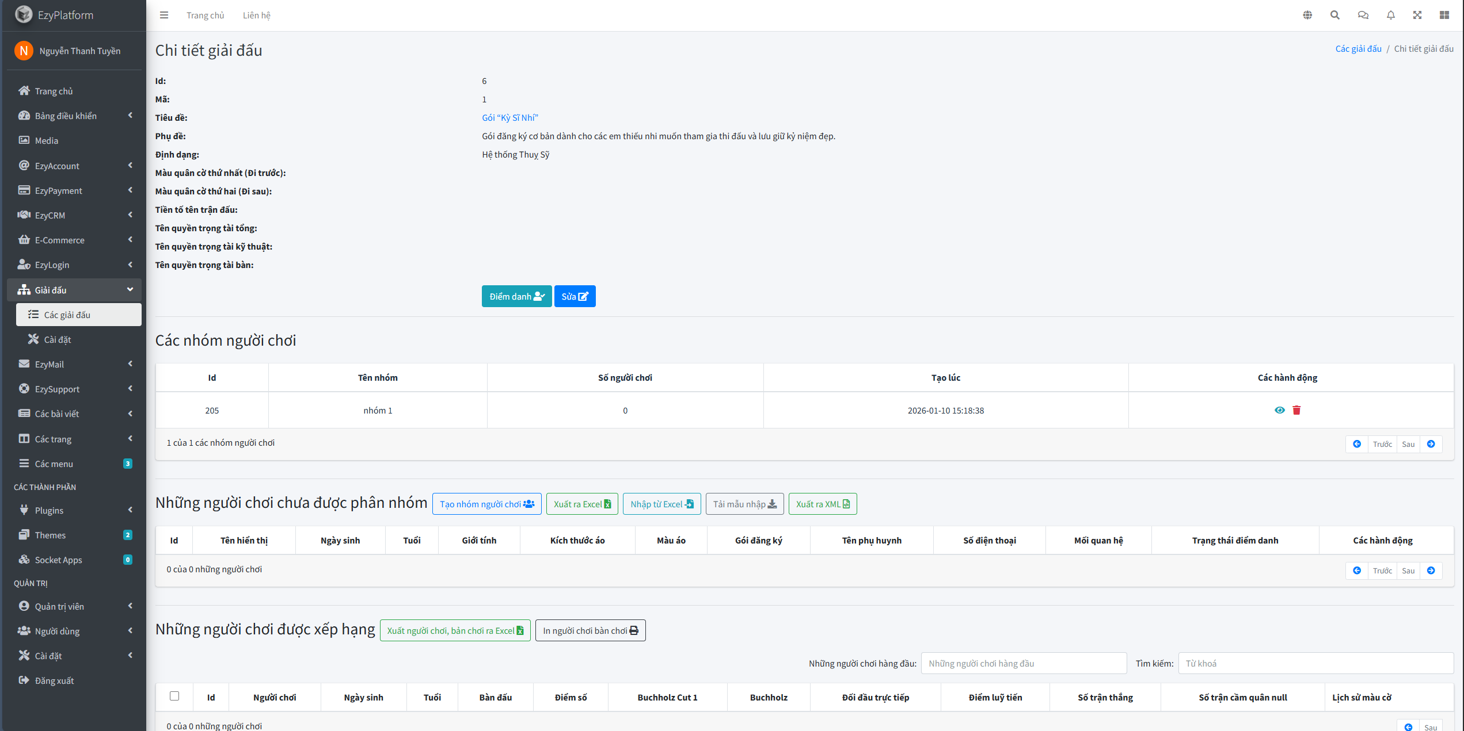1464x731 pixels.
Task: Click the Xuất ra XML button
Action: point(822,504)
